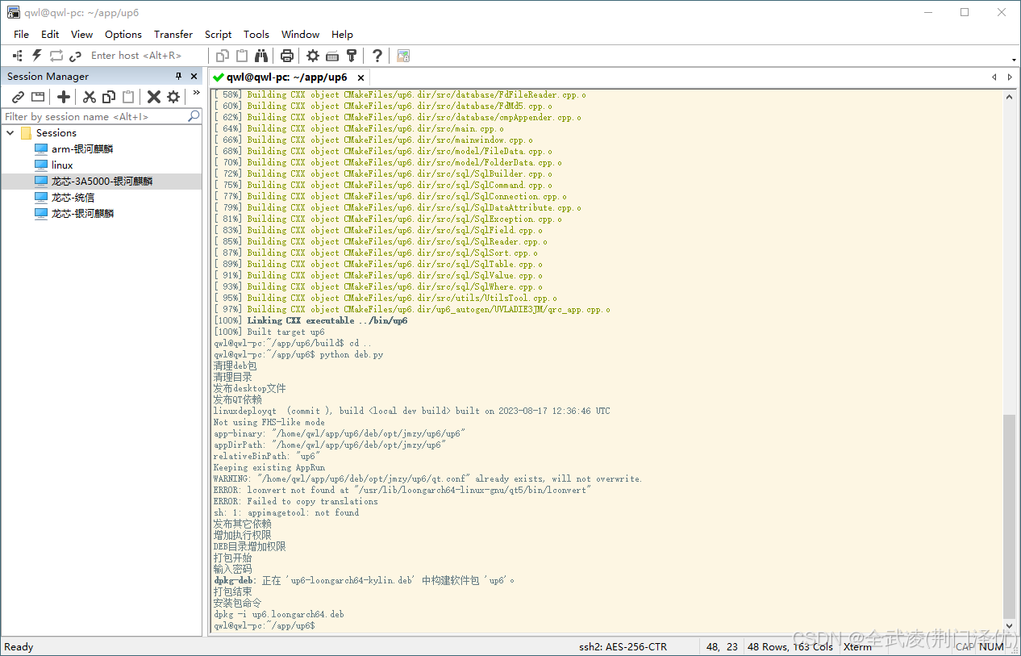Open the main toolbar overflow dropdown arrow
The image size is (1021, 656).
[1013, 60]
